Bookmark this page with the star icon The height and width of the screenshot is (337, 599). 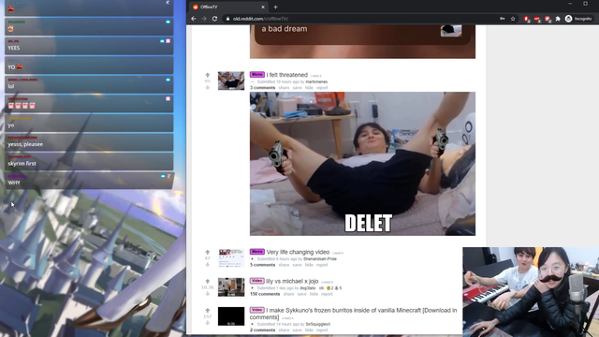tap(513, 19)
